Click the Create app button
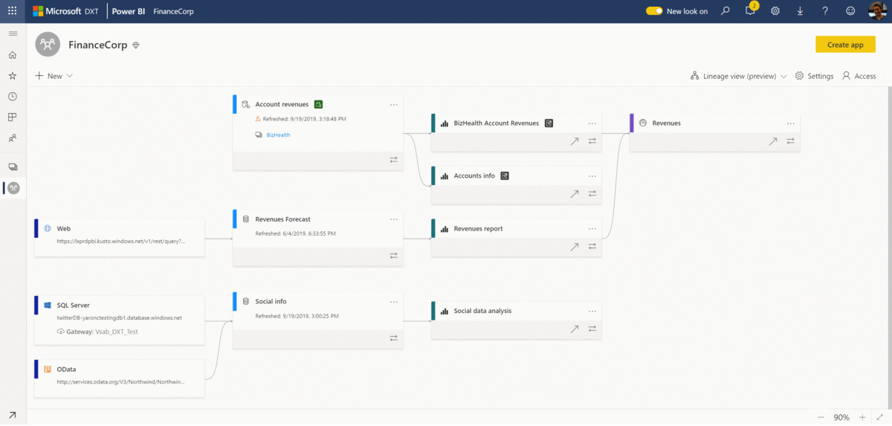This screenshot has width=892, height=426. (x=845, y=45)
